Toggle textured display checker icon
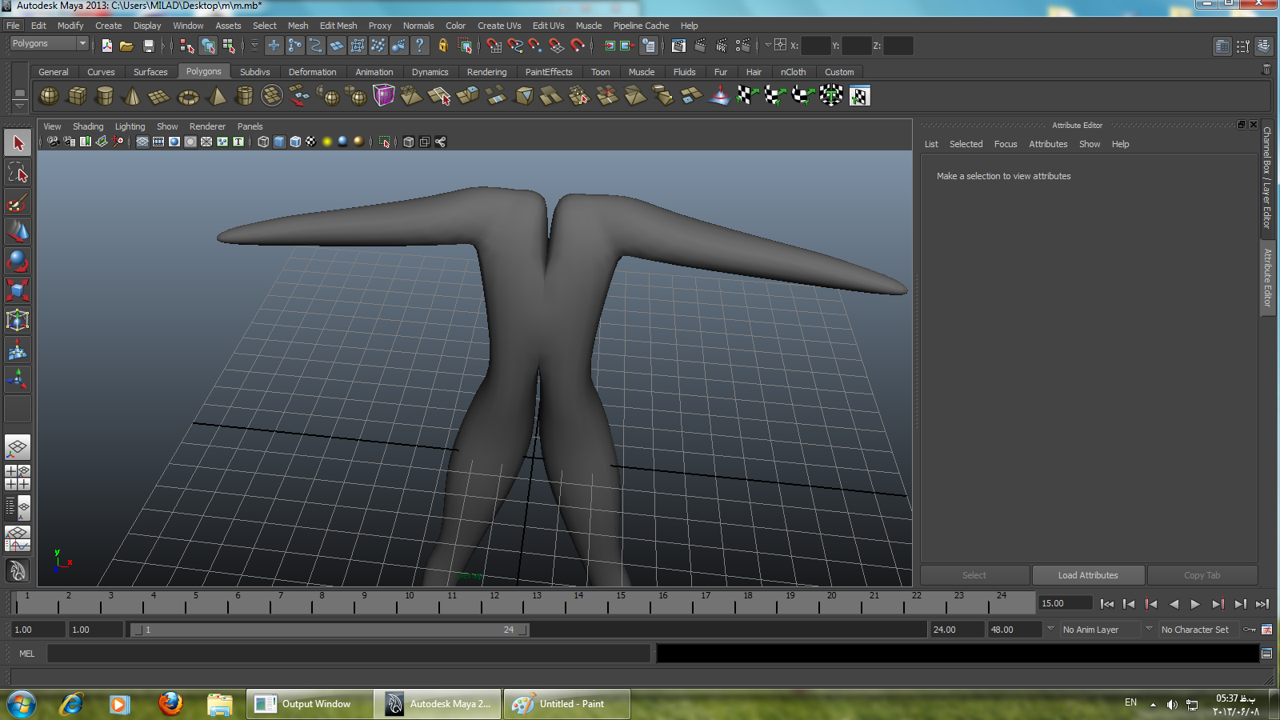This screenshot has width=1280, height=720. 310,142
